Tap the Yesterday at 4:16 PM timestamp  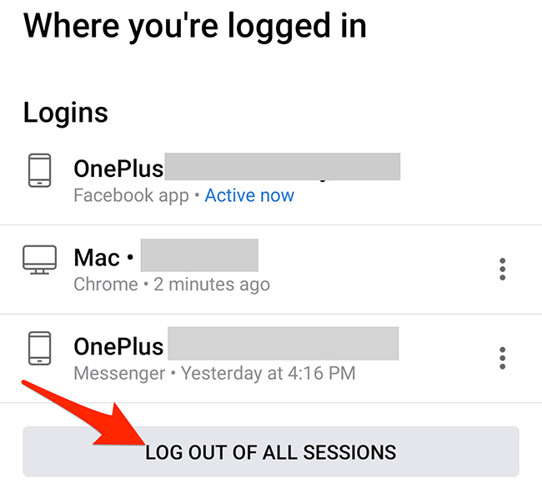pyautogui.click(x=268, y=374)
